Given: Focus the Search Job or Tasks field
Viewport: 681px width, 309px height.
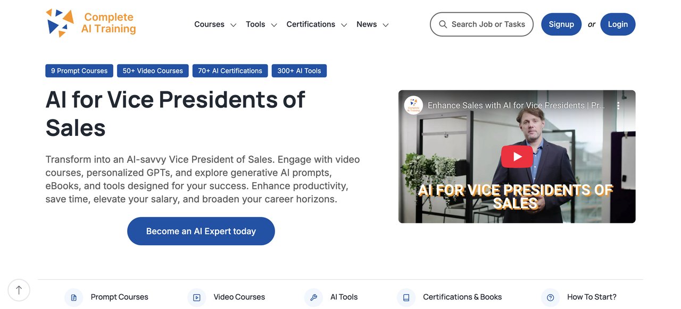Looking at the screenshot, I should (481, 24).
